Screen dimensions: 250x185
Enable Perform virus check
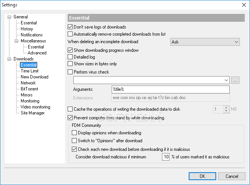pos(70,72)
